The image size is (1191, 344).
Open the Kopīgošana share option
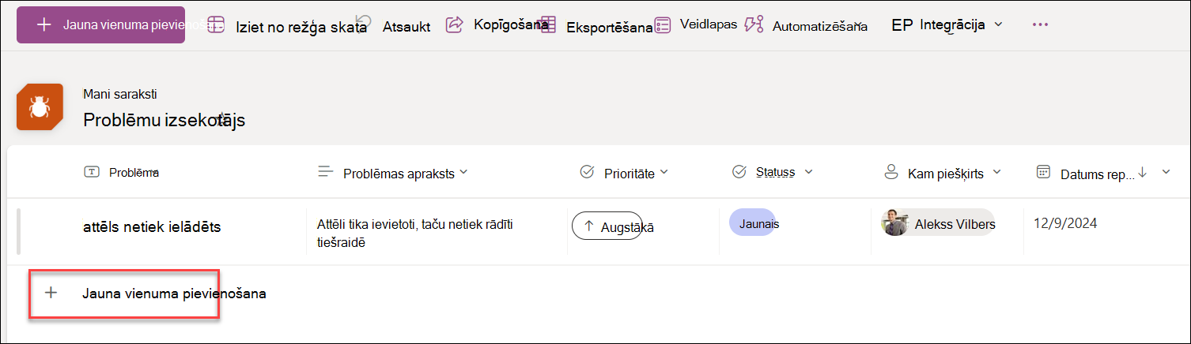497,24
